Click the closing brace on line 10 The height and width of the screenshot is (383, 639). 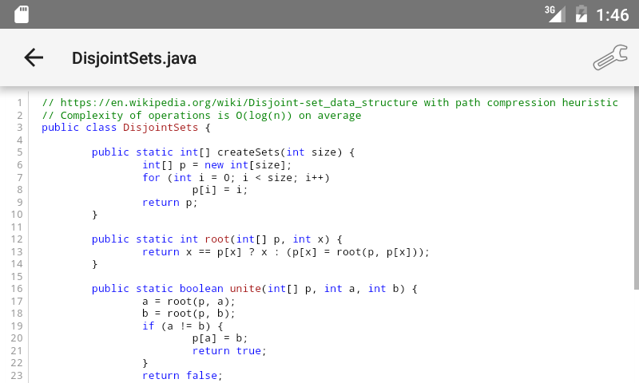click(94, 215)
